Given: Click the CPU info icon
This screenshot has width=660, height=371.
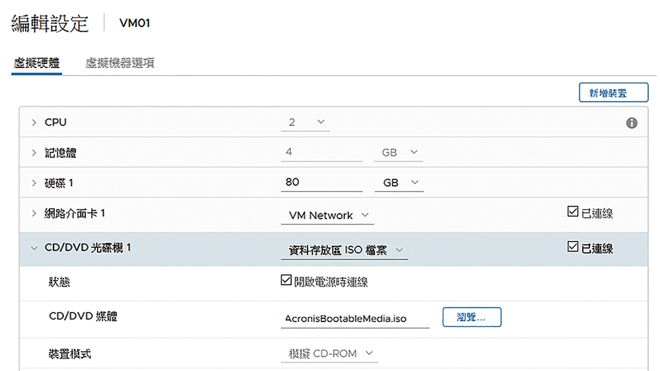Looking at the screenshot, I should click(x=632, y=123).
